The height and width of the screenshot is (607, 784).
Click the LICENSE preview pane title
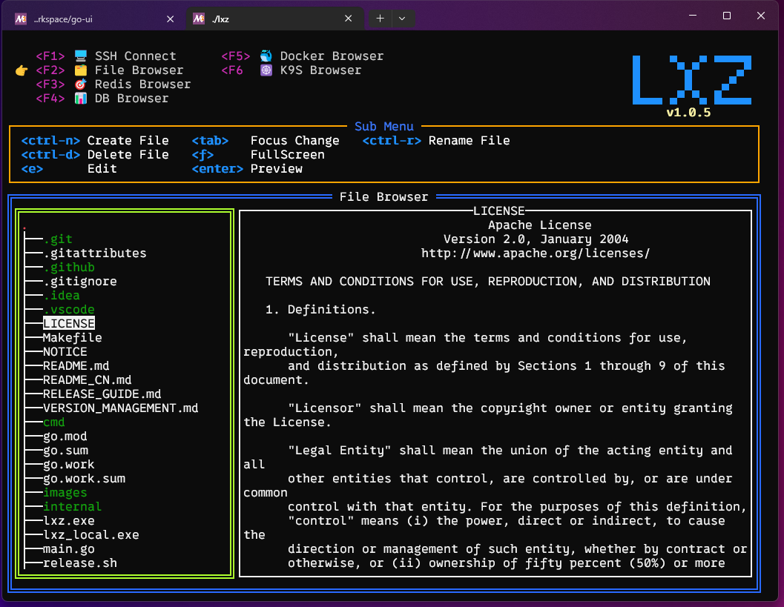[499, 210]
